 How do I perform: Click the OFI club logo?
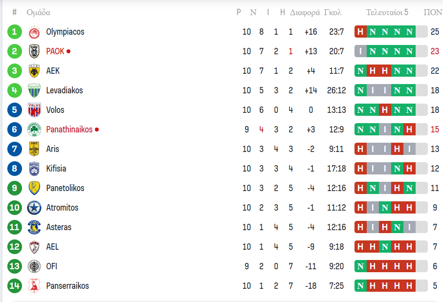click(x=34, y=266)
